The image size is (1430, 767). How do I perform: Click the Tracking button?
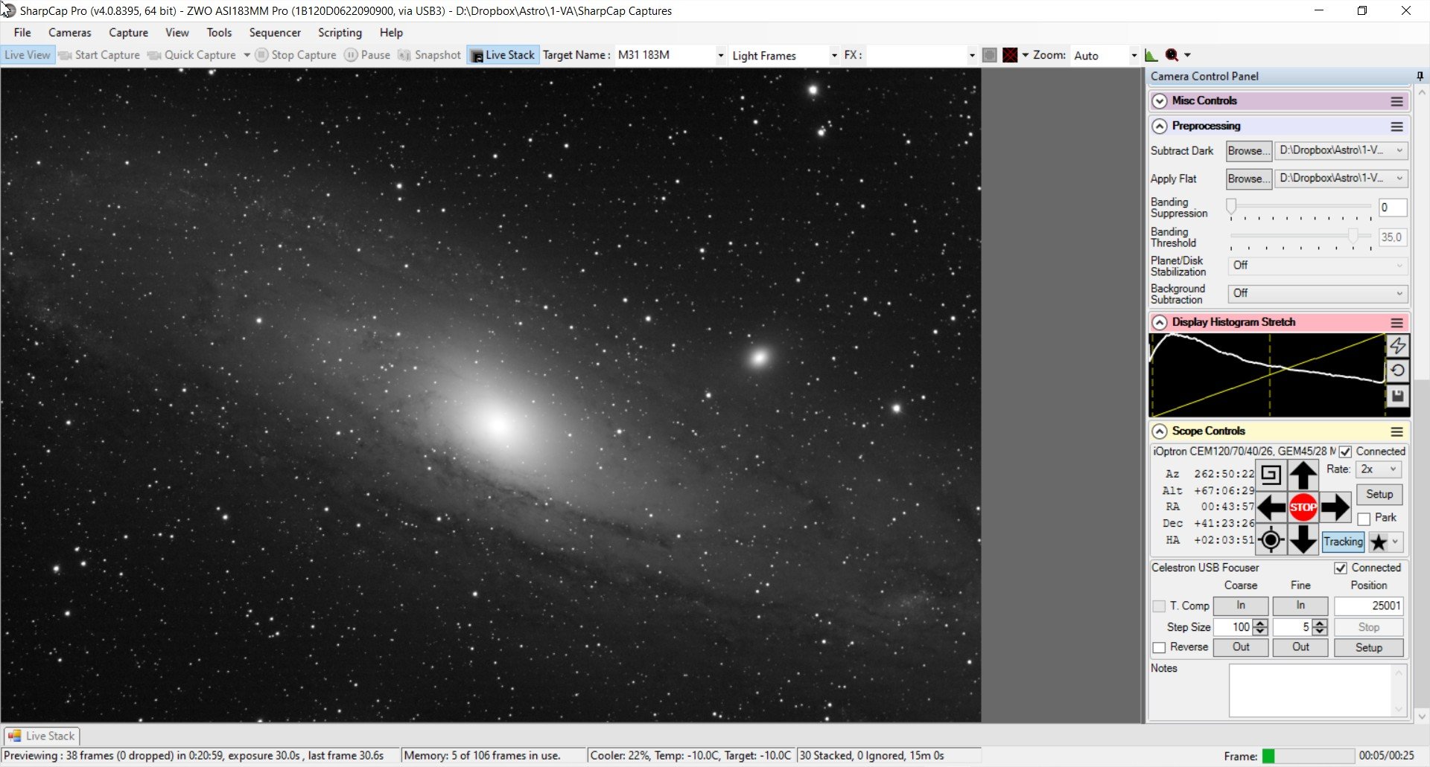[x=1343, y=542]
